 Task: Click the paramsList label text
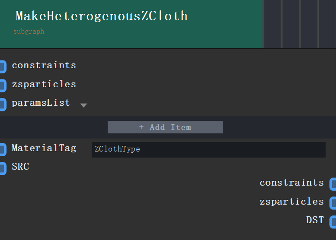click(x=41, y=103)
